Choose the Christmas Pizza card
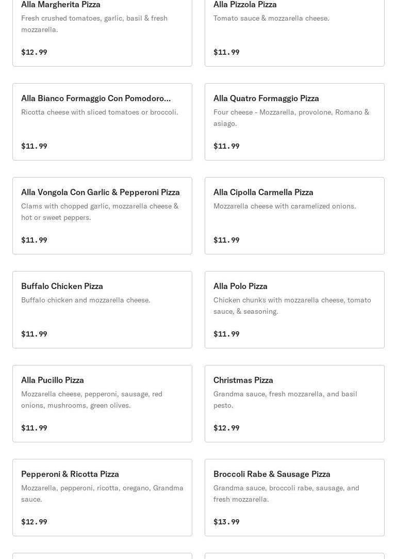The width and height of the screenshot is (397, 559). [243, 380]
